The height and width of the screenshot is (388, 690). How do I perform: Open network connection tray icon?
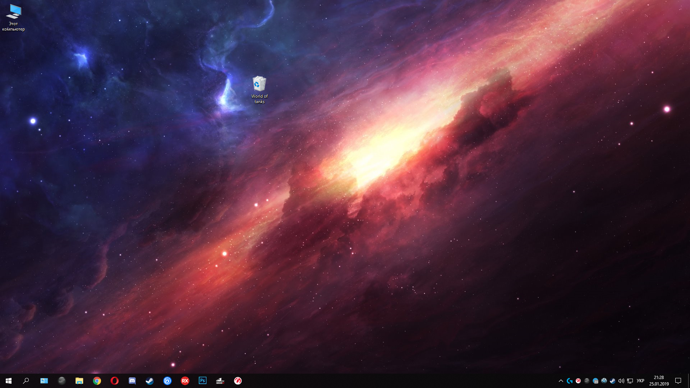click(630, 381)
